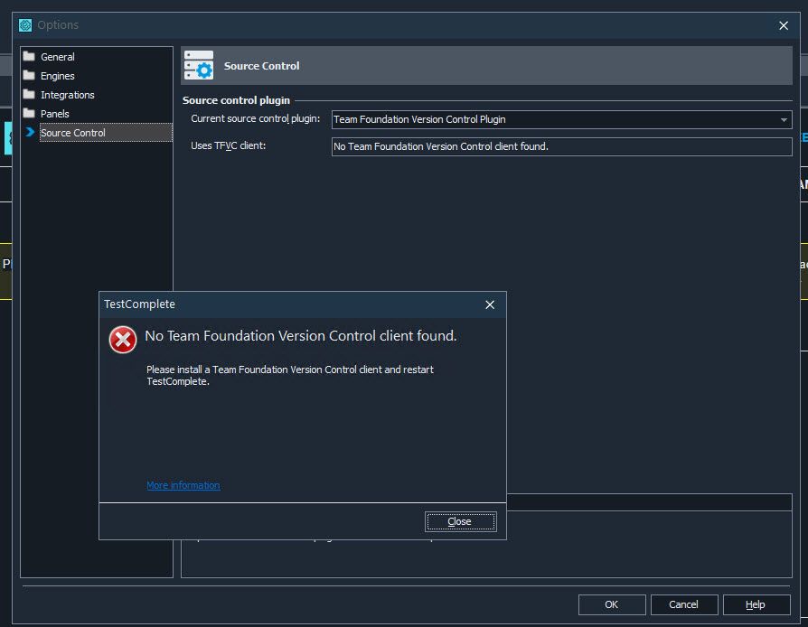Screen dimensions: 808x627
Task: Click the Source Control header server-gear icon
Action: (x=199, y=66)
